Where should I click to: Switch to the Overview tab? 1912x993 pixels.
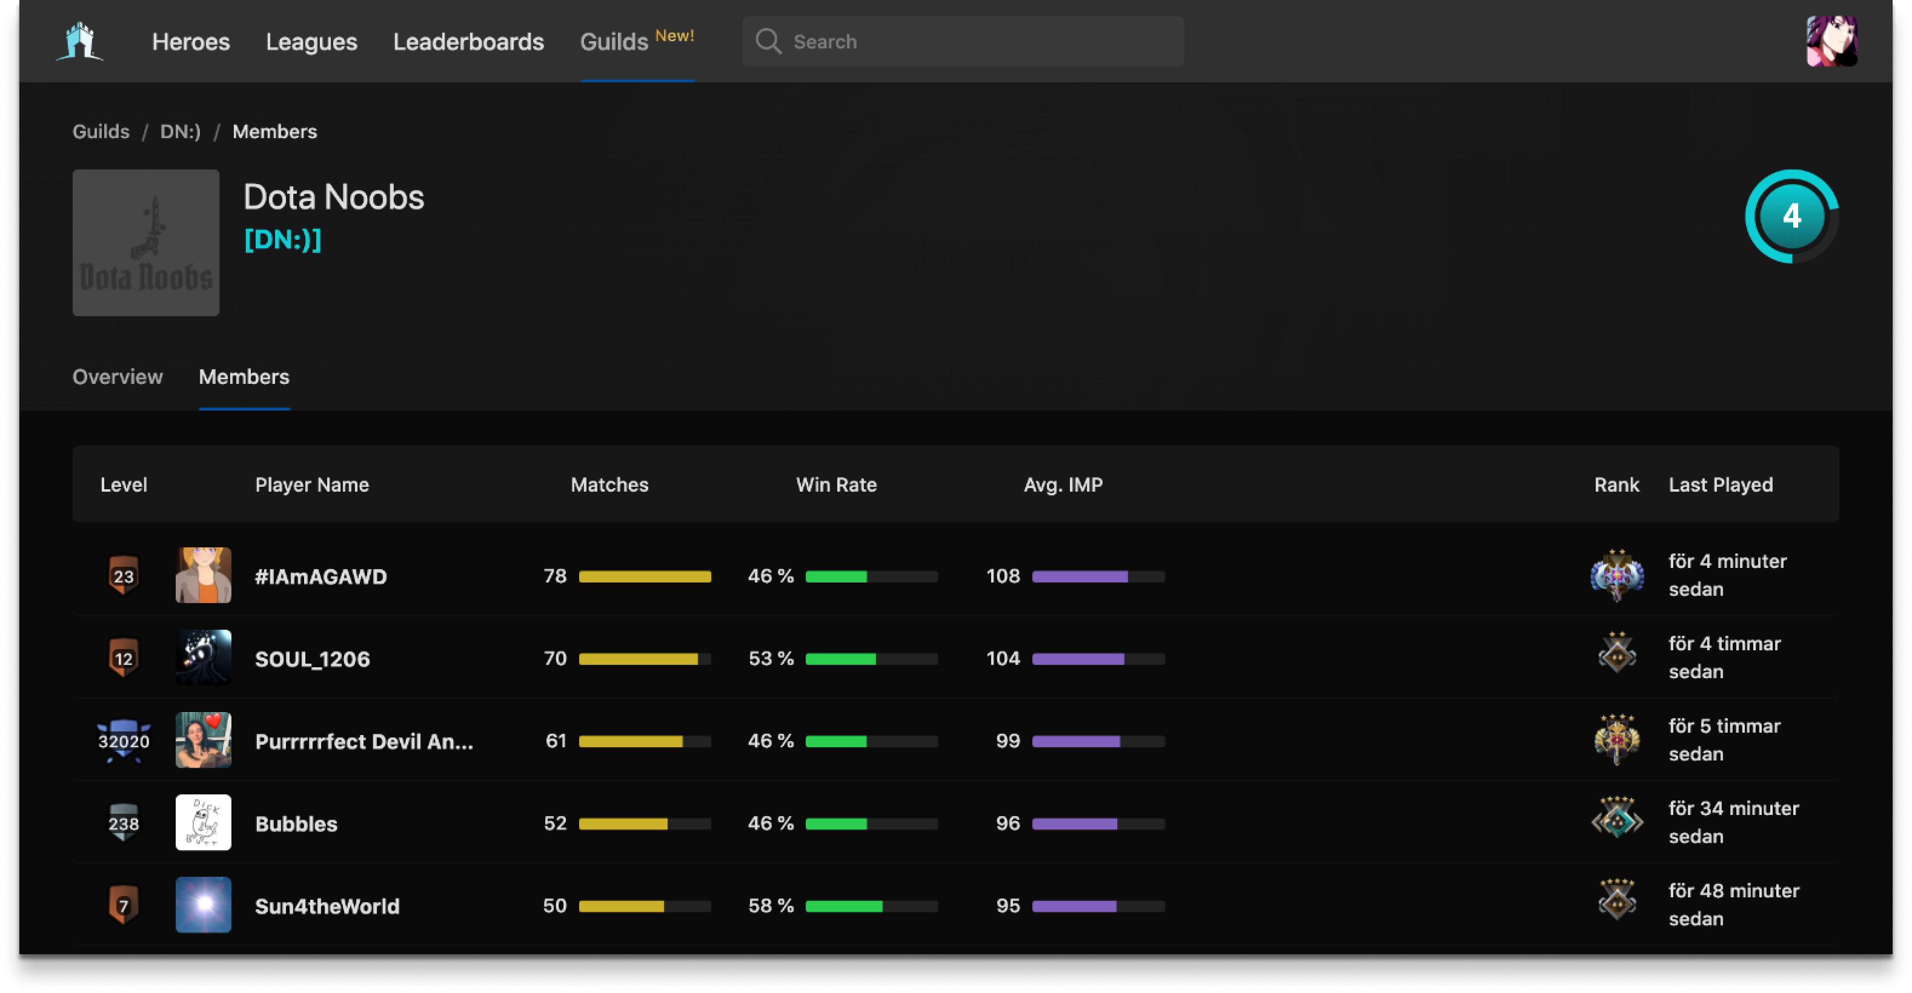tap(118, 377)
